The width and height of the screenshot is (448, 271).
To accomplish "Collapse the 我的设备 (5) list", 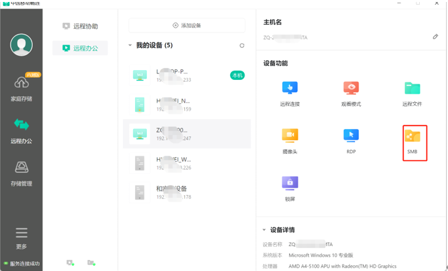I will click(131, 46).
